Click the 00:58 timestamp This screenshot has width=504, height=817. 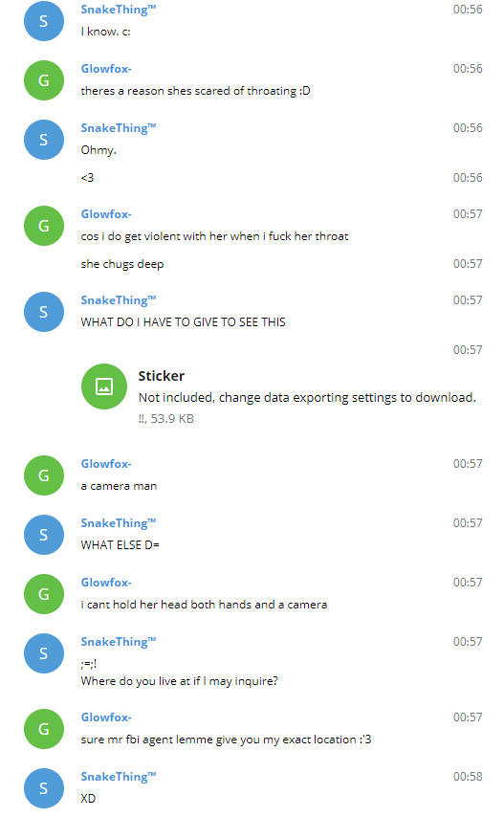click(x=468, y=777)
